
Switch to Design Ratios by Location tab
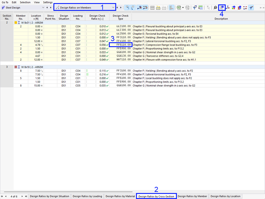pyautogui.click(x=225, y=196)
